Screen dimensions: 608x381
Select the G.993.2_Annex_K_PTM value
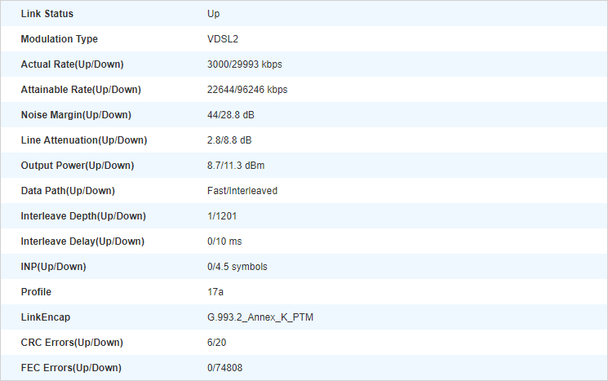pos(260,317)
